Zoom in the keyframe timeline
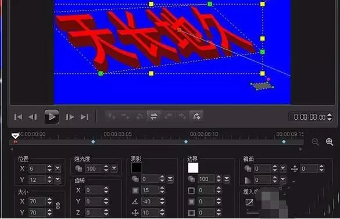This screenshot has width=340, height=219. point(330,142)
